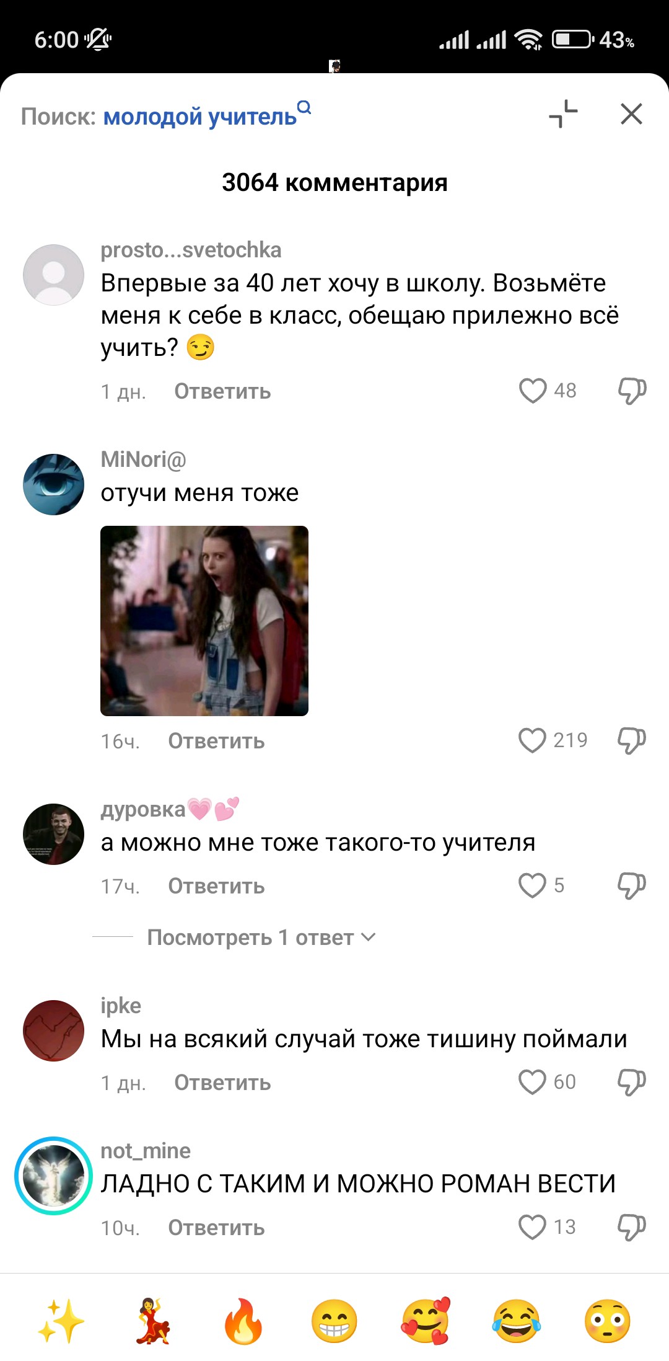The width and height of the screenshot is (669, 1361).
Task: Insert the laughing with tears emoji
Action: tap(517, 1321)
